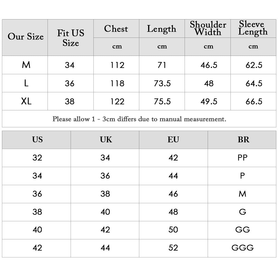Viewport: 278px width, 278px height.
Task: Select the 'Fit US Size' header cell
Action: point(71,38)
